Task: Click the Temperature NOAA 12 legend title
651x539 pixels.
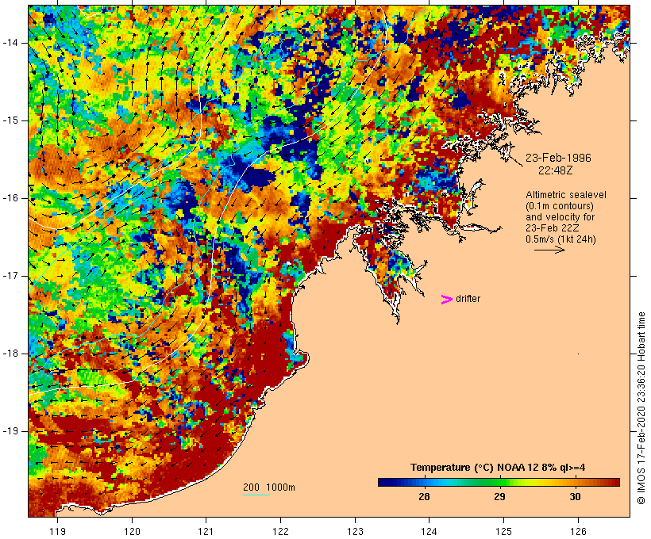Action: [498, 468]
